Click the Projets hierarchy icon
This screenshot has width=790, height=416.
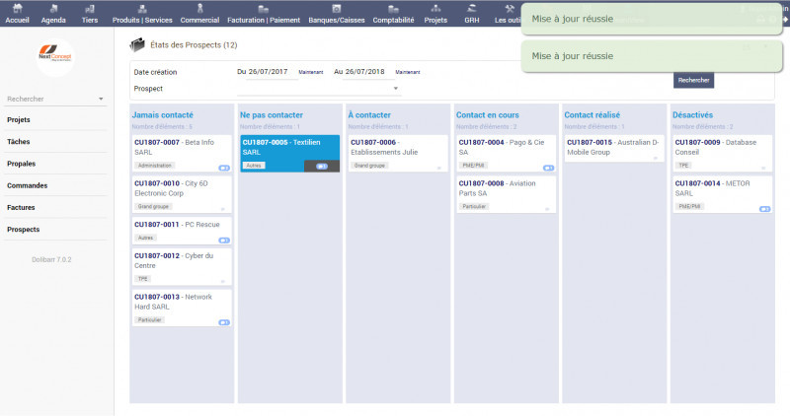click(435, 9)
